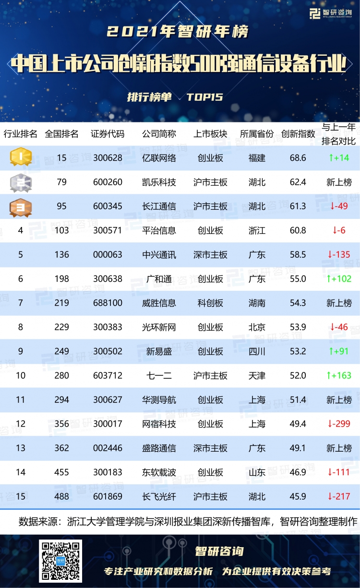The height and width of the screenshot is (588, 360).
Task: Select company name 凯乐科技
Action: coord(159,182)
